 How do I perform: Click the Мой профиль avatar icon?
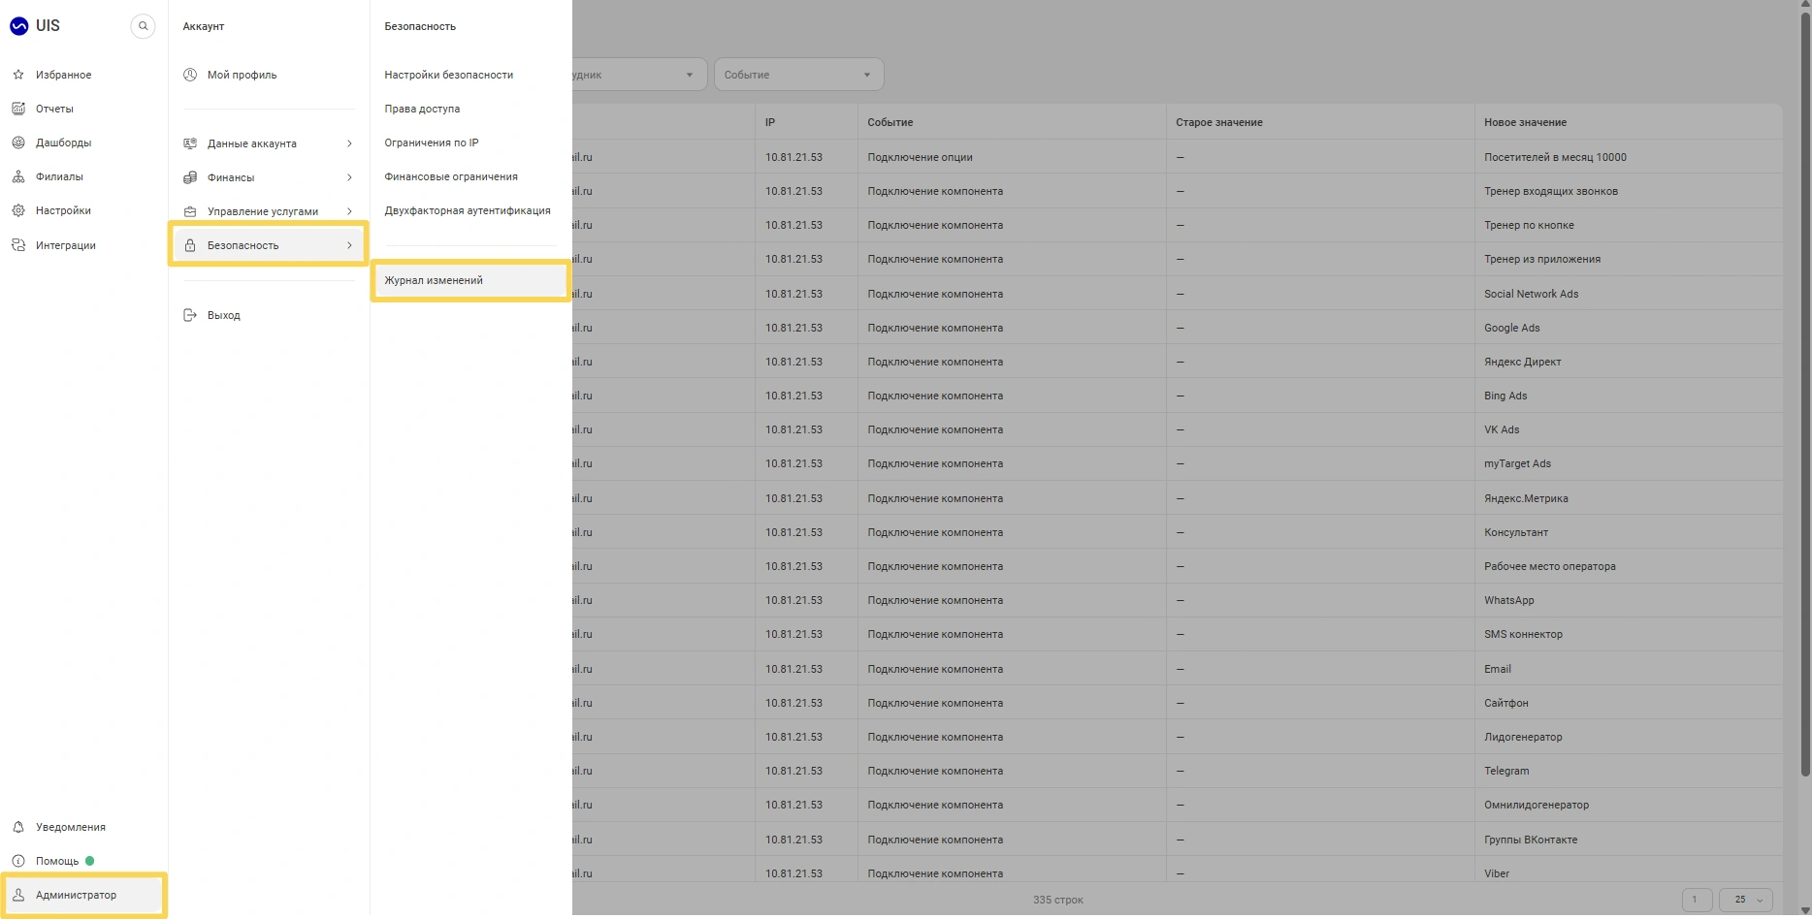click(190, 75)
